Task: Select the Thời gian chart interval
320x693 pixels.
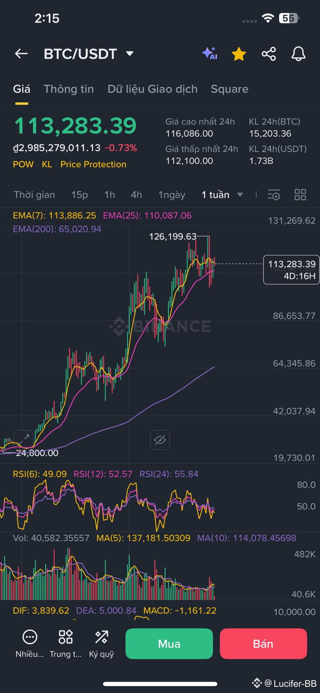Action: (x=34, y=195)
